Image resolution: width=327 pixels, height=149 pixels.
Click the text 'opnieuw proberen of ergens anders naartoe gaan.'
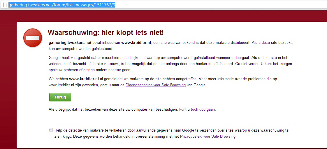click(90, 70)
